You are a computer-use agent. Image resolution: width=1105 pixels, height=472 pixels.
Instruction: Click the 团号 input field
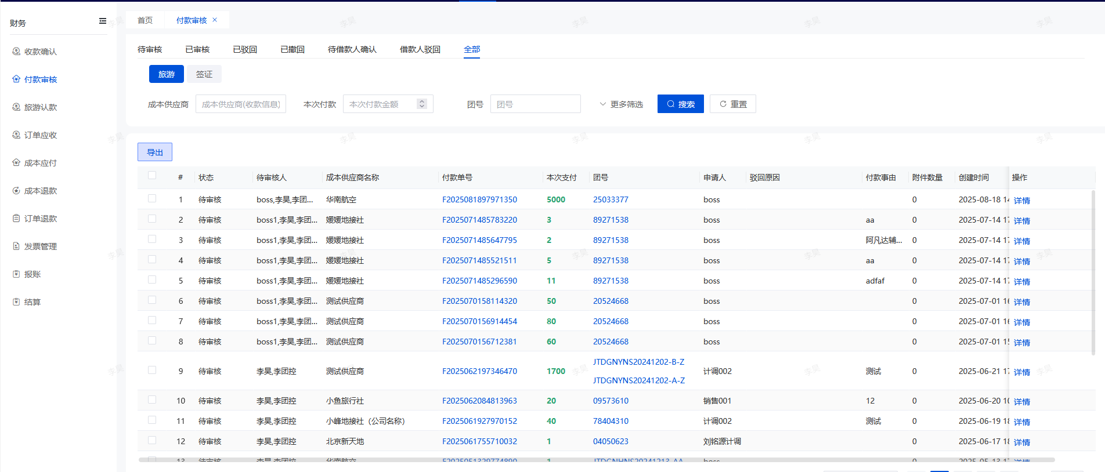pos(535,104)
